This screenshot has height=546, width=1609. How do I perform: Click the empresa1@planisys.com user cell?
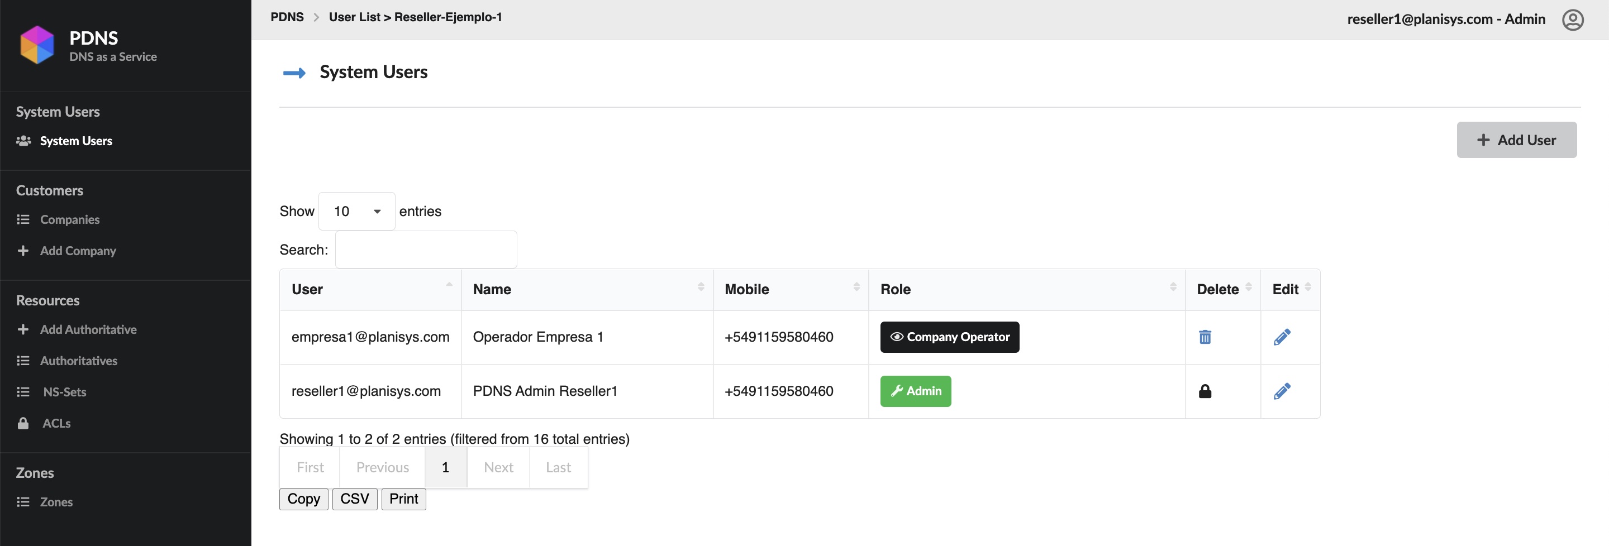[x=370, y=337]
